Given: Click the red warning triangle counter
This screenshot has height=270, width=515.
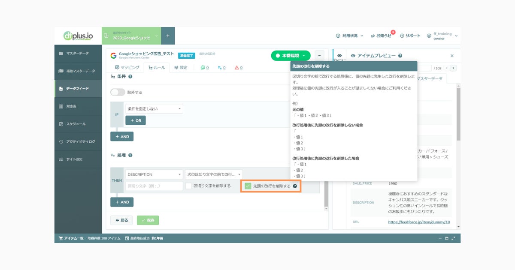Looking at the screenshot, I should (x=239, y=68).
